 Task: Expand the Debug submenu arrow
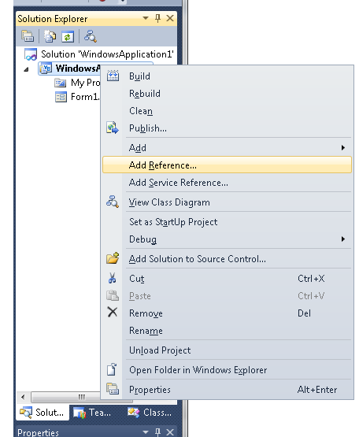pos(343,239)
